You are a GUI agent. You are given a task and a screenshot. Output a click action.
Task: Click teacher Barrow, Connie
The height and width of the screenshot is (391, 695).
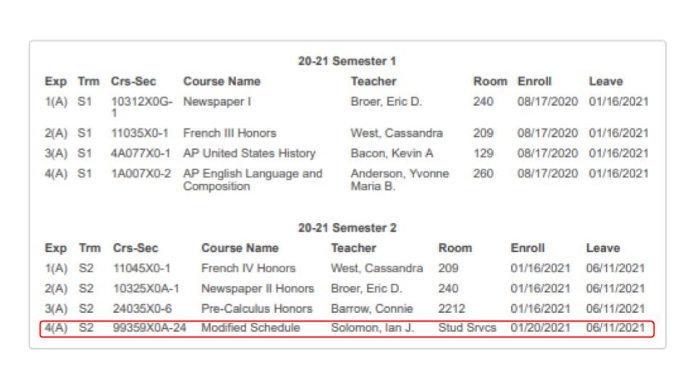pyautogui.click(x=372, y=308)
